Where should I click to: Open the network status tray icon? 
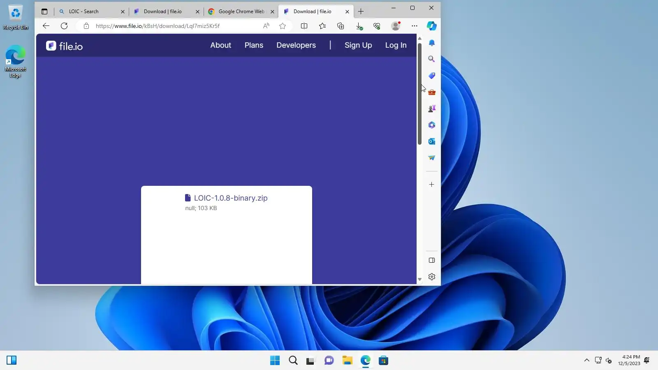pyautogui.click(x=598, y=361)
